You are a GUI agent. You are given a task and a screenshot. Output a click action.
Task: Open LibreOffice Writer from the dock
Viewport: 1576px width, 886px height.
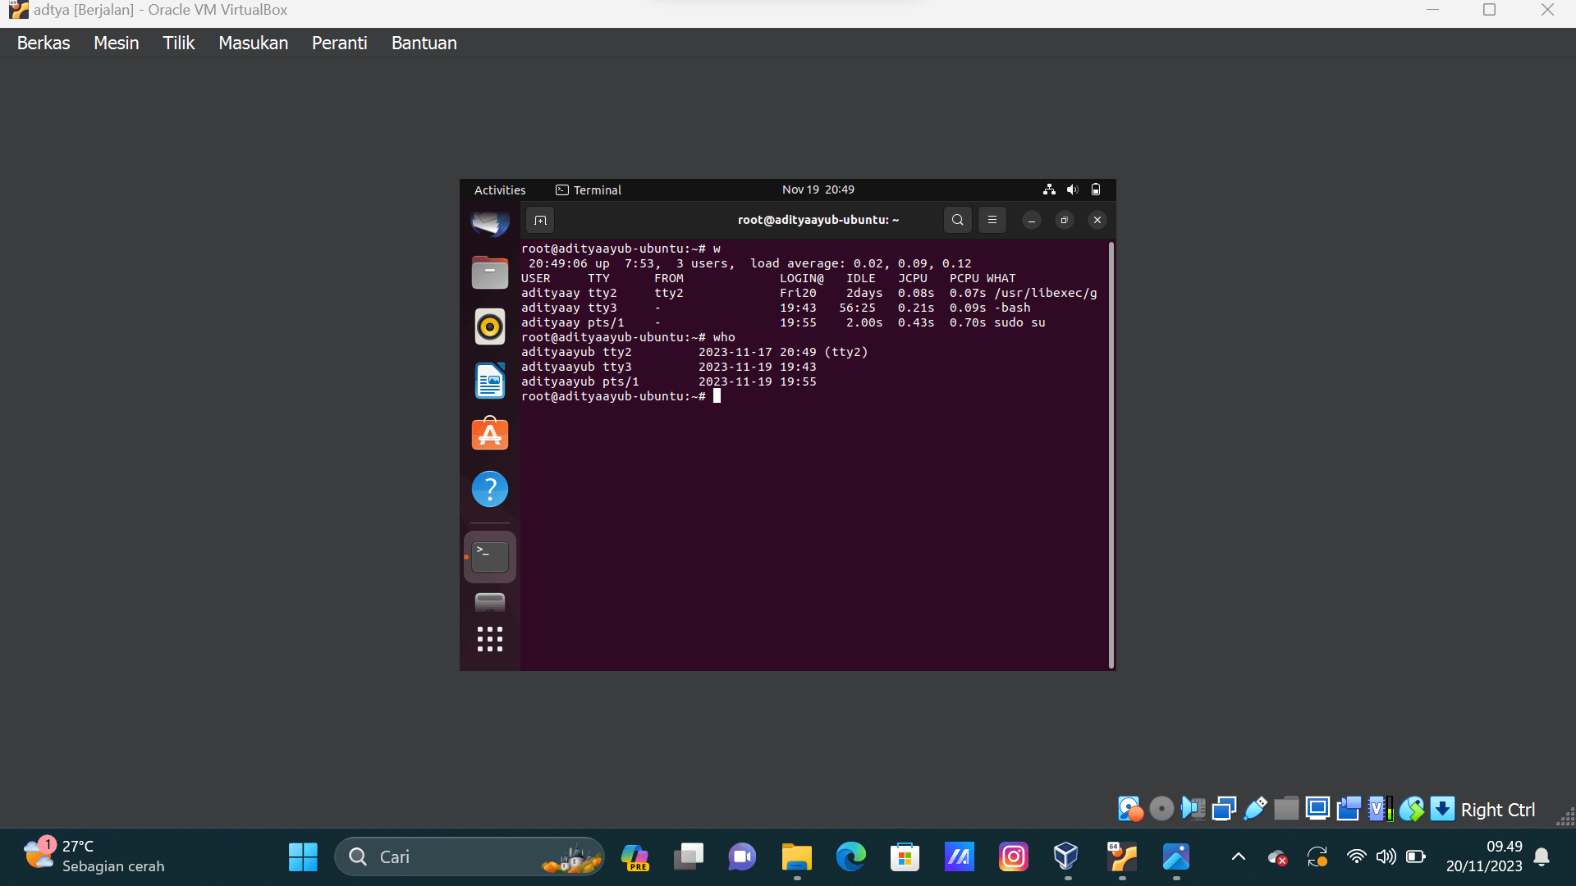click(490, 381)
